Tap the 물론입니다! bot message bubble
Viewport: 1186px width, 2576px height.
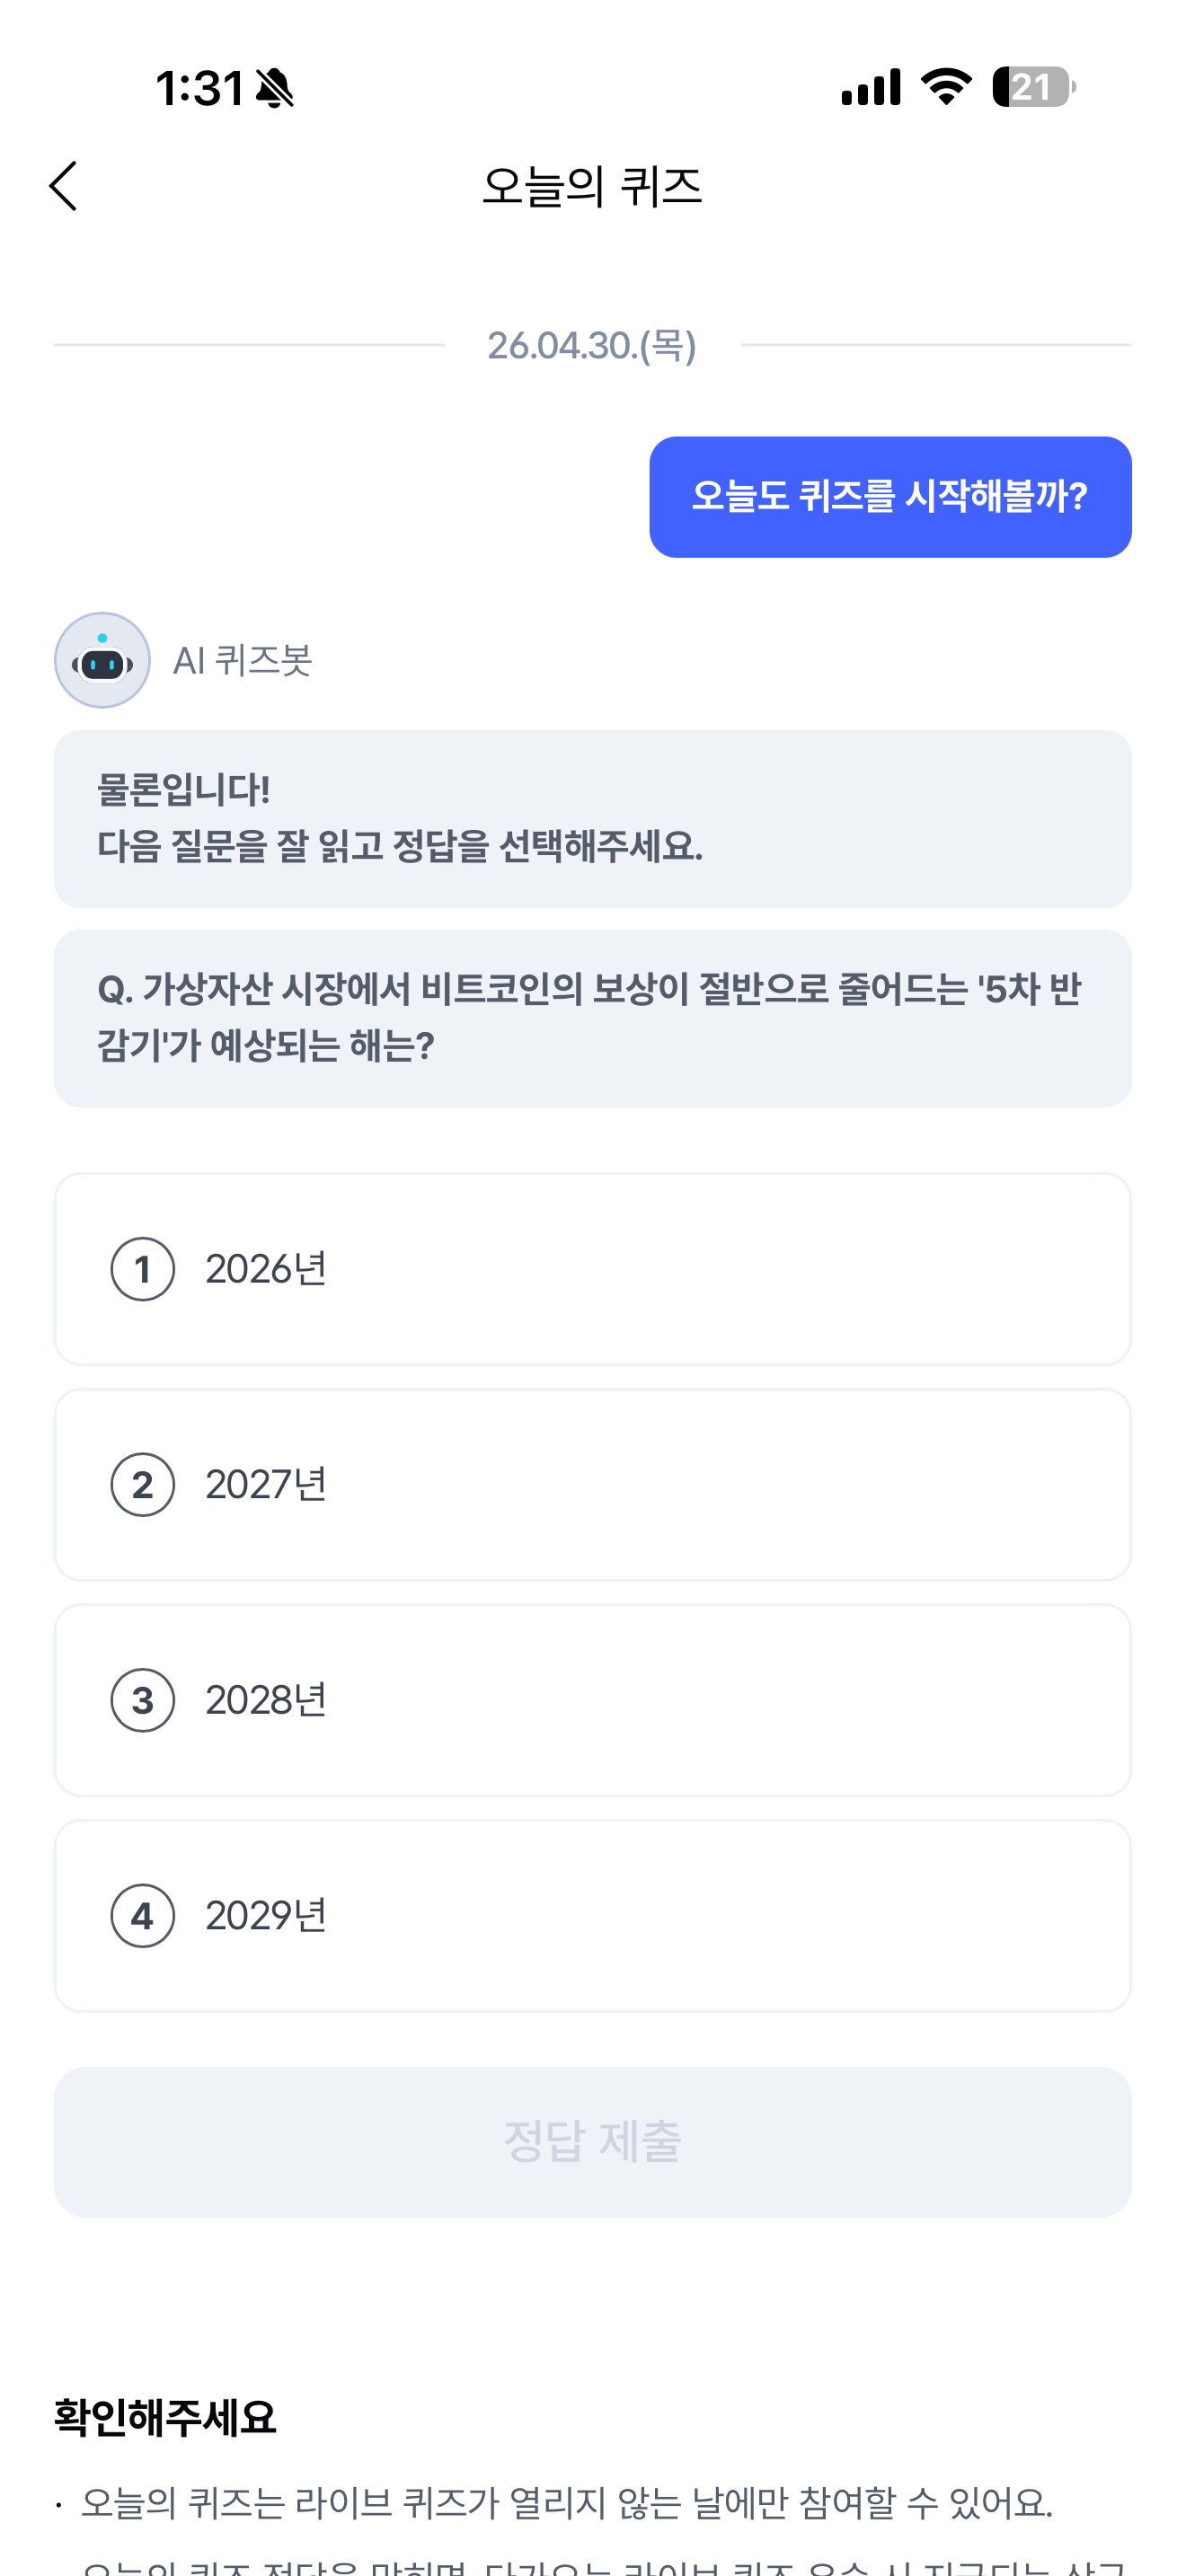click(x=593, y=819)
